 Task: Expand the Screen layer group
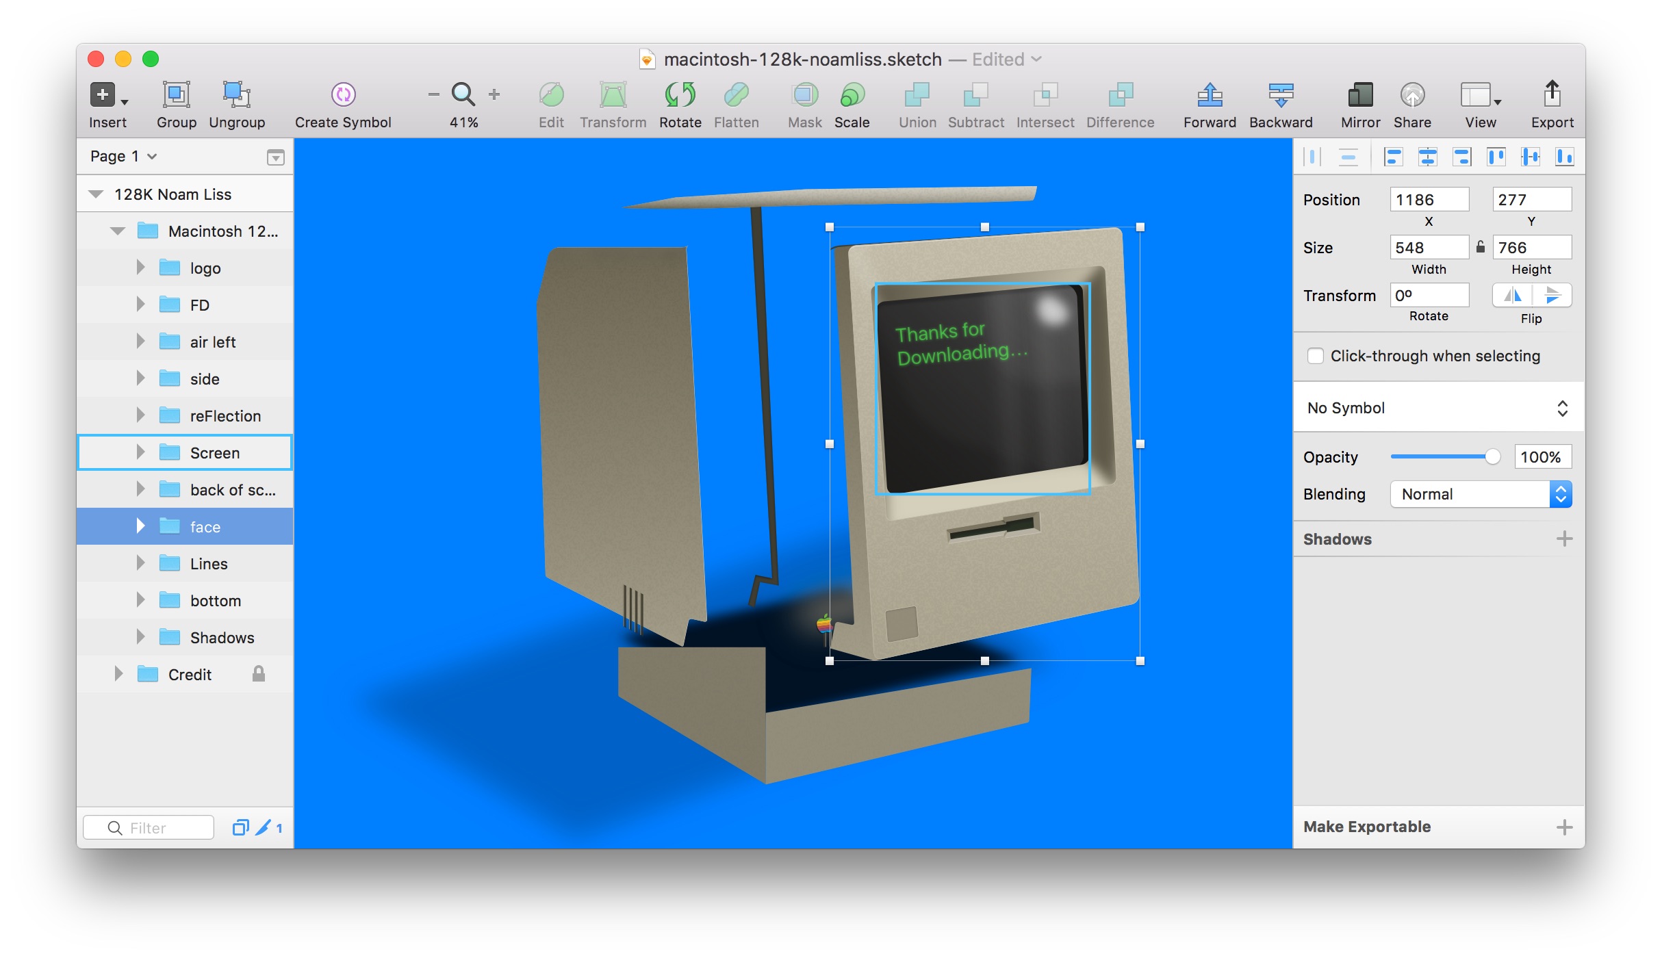click(x=140, y=452)
